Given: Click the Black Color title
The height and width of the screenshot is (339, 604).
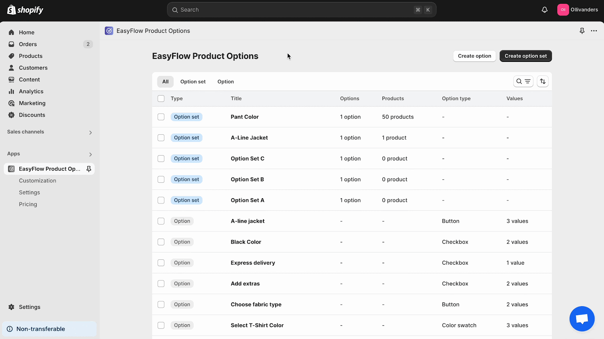Looking at the screenshot, I should coord(246,242).
